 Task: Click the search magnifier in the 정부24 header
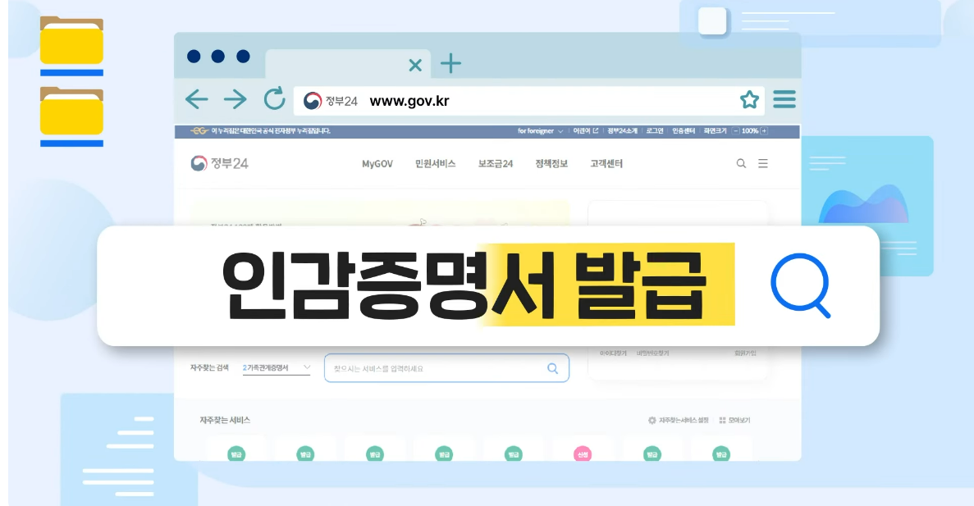tap(741, 163)
